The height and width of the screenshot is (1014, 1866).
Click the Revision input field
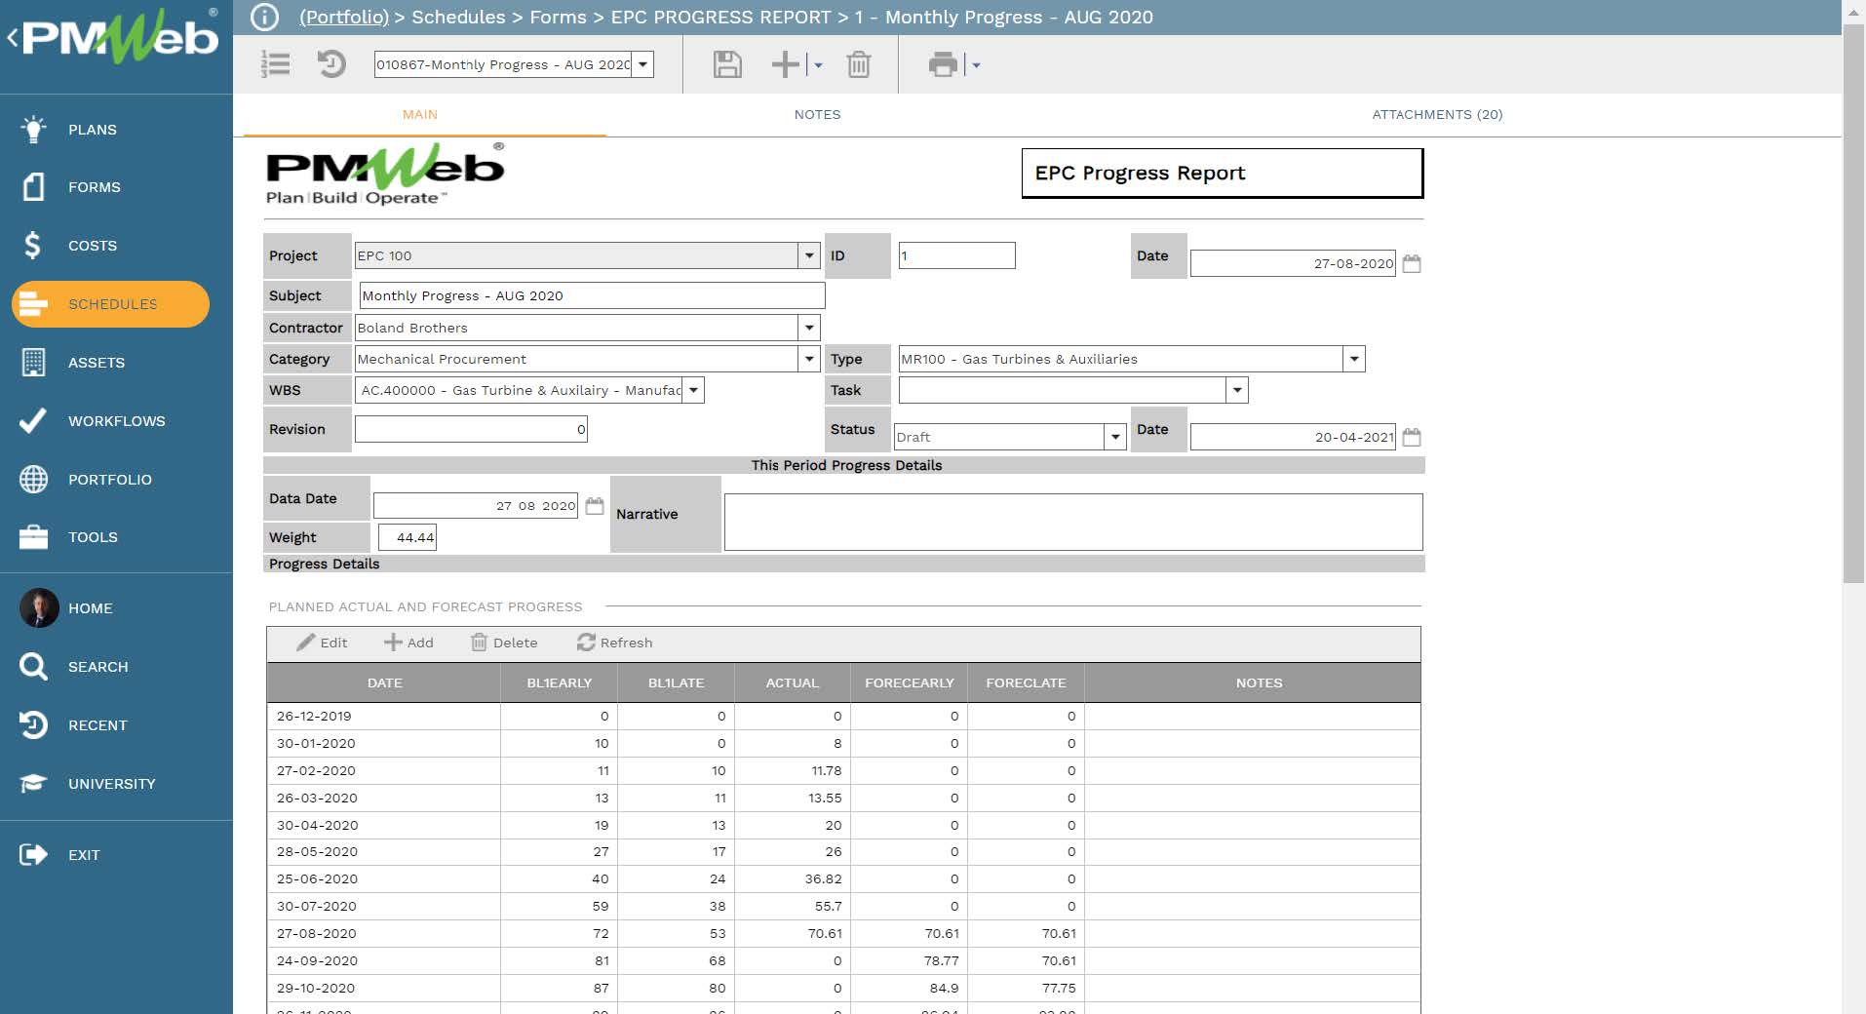click(x=471, y=429)
